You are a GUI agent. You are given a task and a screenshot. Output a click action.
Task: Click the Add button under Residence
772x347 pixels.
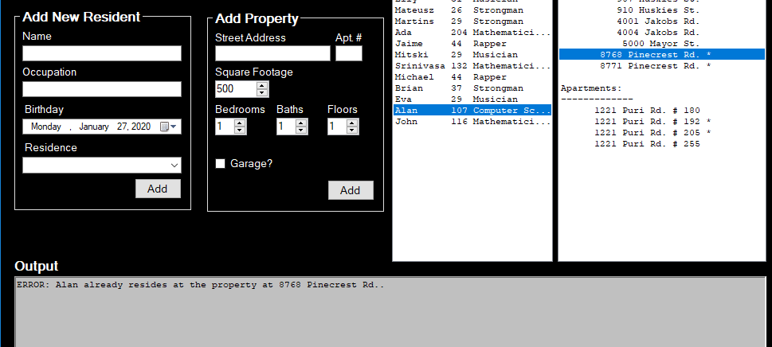(157, 189)
